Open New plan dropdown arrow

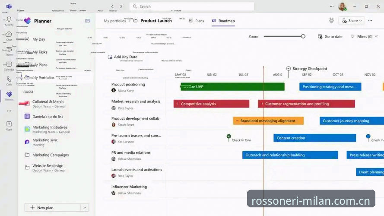pos(85,207)
